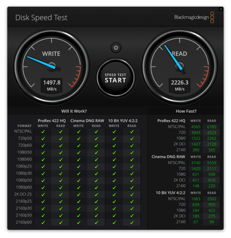231x238 pixels.
Task: Click the Blackmagicdesign logo
Action: point(194,17)
